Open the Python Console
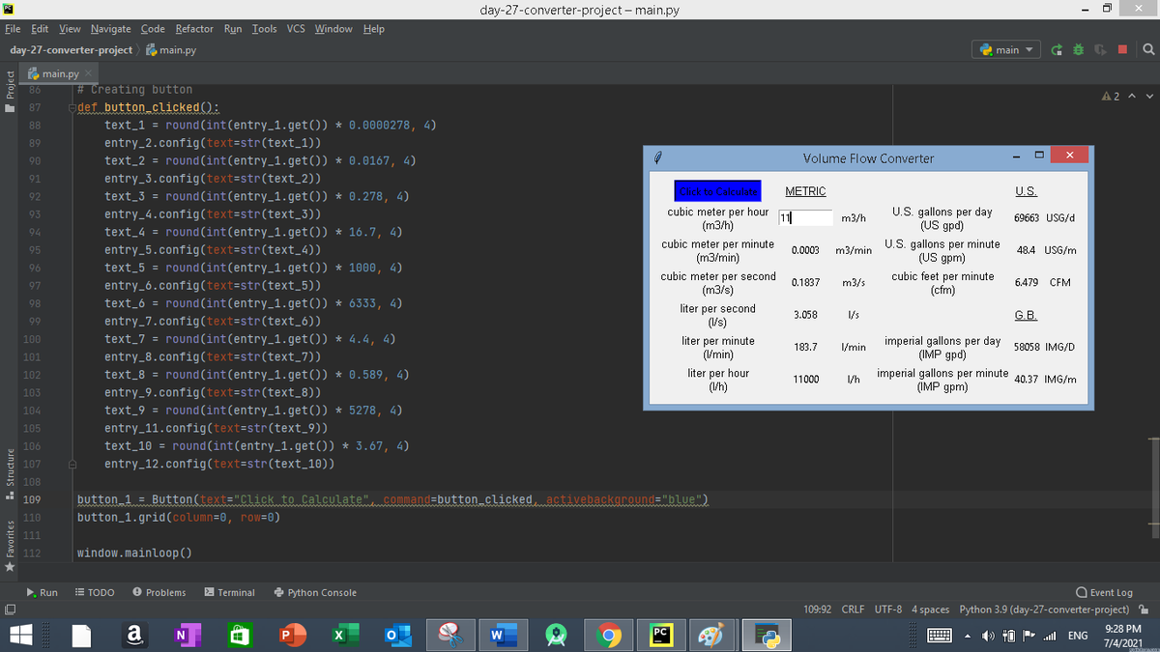Image resolution: width=1160 pixels, height=652 pixels. (315, 592)
